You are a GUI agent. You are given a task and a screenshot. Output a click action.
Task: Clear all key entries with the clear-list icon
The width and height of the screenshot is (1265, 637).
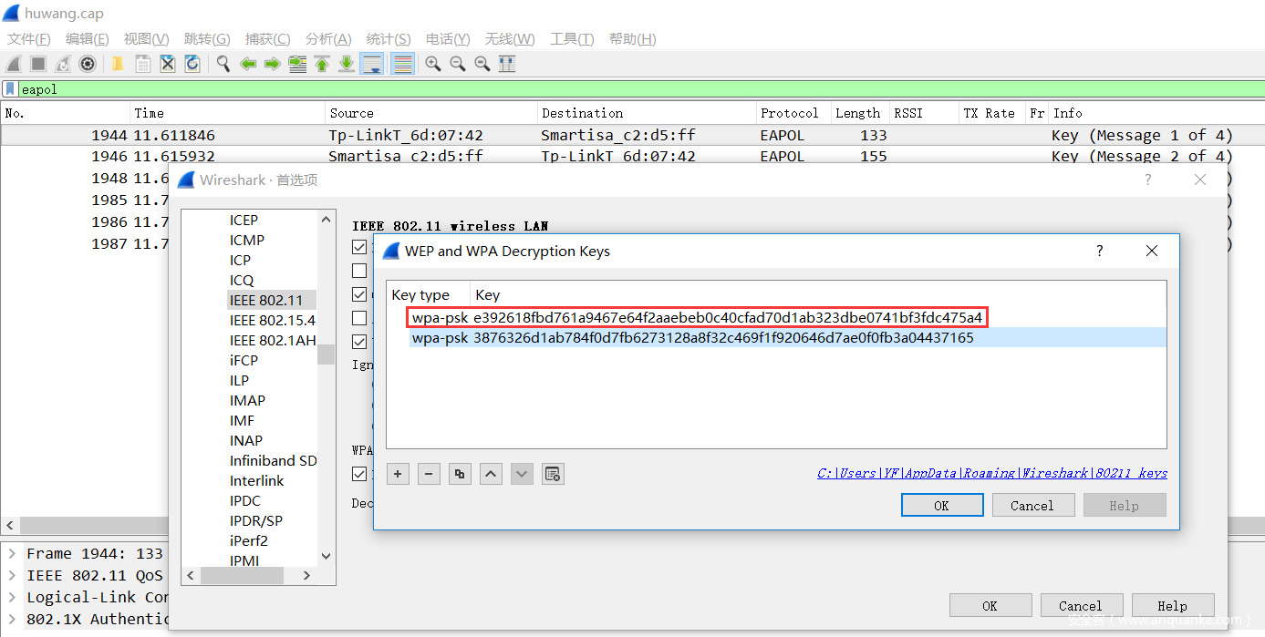point(552,474)
